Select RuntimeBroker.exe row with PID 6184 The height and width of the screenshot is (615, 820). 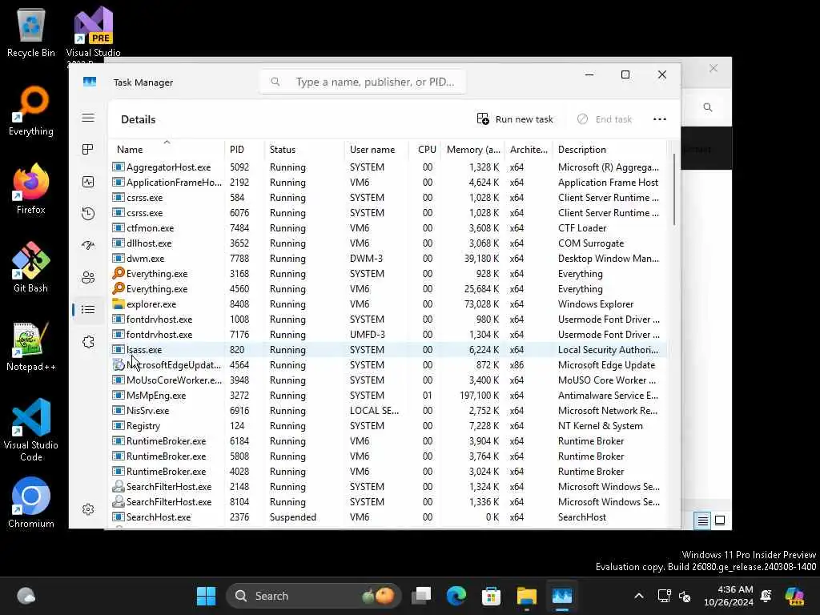[388, 441]
